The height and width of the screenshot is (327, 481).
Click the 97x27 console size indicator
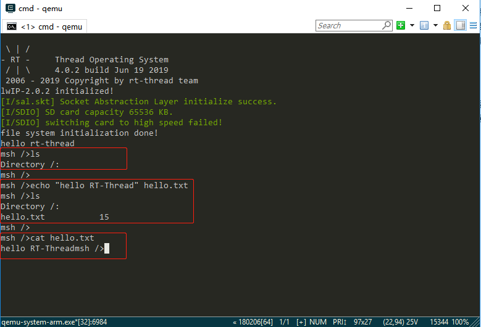[362, 322]
